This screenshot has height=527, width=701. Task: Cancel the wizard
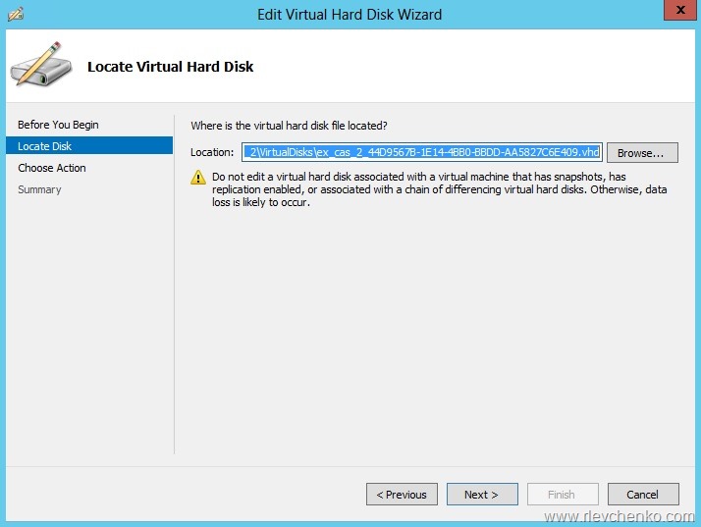[643, 495]
